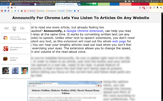Click the PayPal wallet donate icon
This screenshot has width=163, height=101.
pos(5,59)
